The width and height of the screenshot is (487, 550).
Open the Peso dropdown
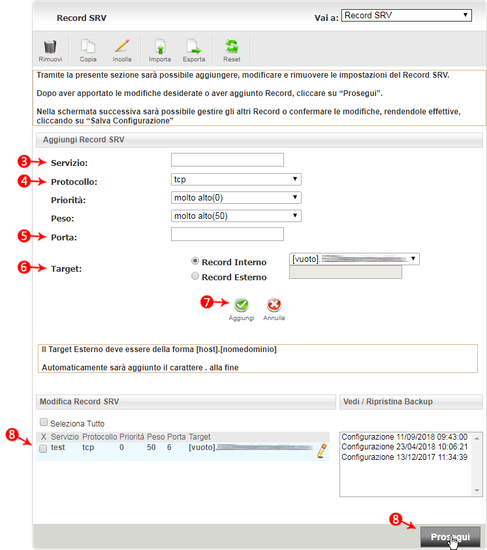[x=236, y=216]
